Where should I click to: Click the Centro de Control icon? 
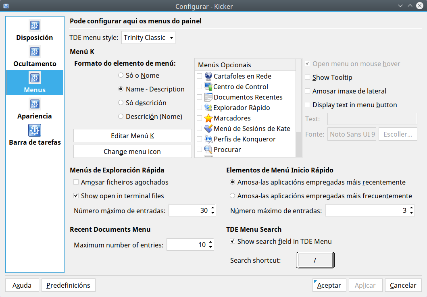click(208, 87)
